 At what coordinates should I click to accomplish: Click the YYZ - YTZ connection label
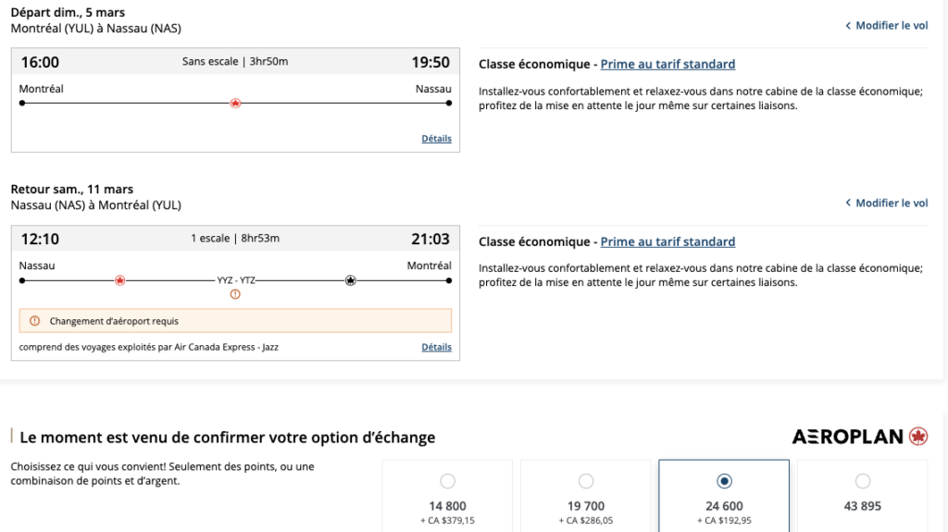point(235,279)
